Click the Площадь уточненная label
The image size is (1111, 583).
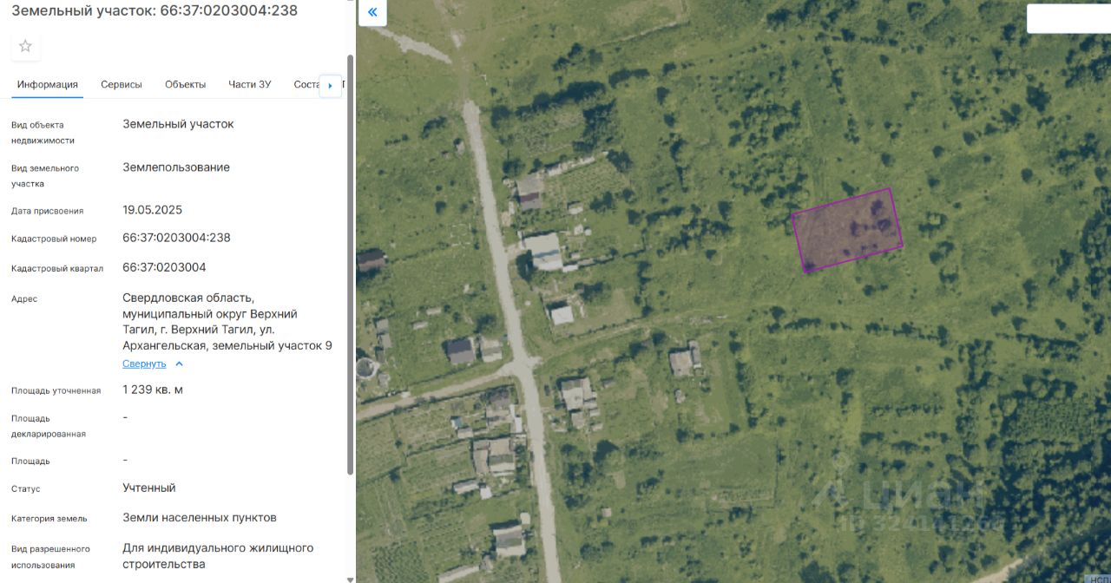click(x=56, y=390)
